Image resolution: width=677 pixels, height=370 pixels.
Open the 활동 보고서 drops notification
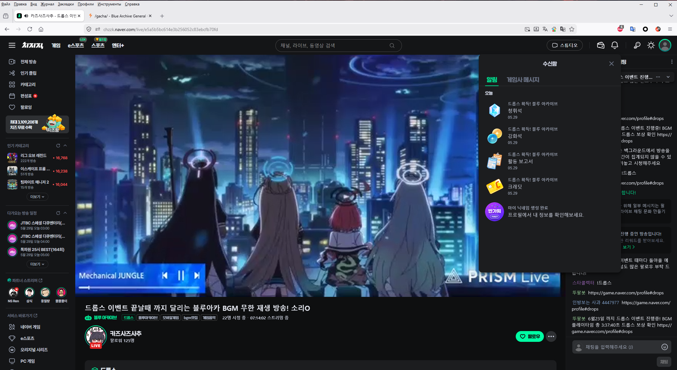pyautogui.click(x=550, y=161)
